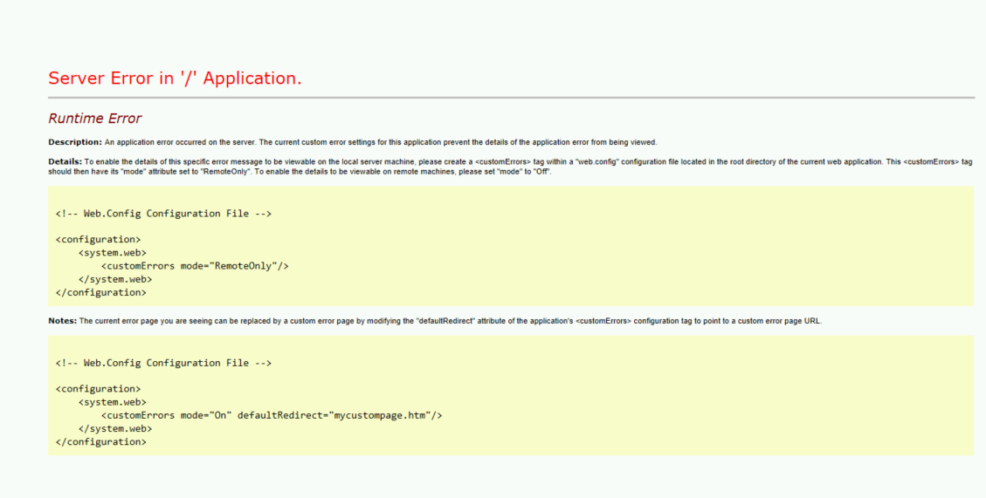Click the </system.web> tag in first code block
The height and width of the screenshot is (498, 986).
point(115,279)
